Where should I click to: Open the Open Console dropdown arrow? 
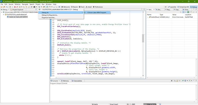[192, 81]
